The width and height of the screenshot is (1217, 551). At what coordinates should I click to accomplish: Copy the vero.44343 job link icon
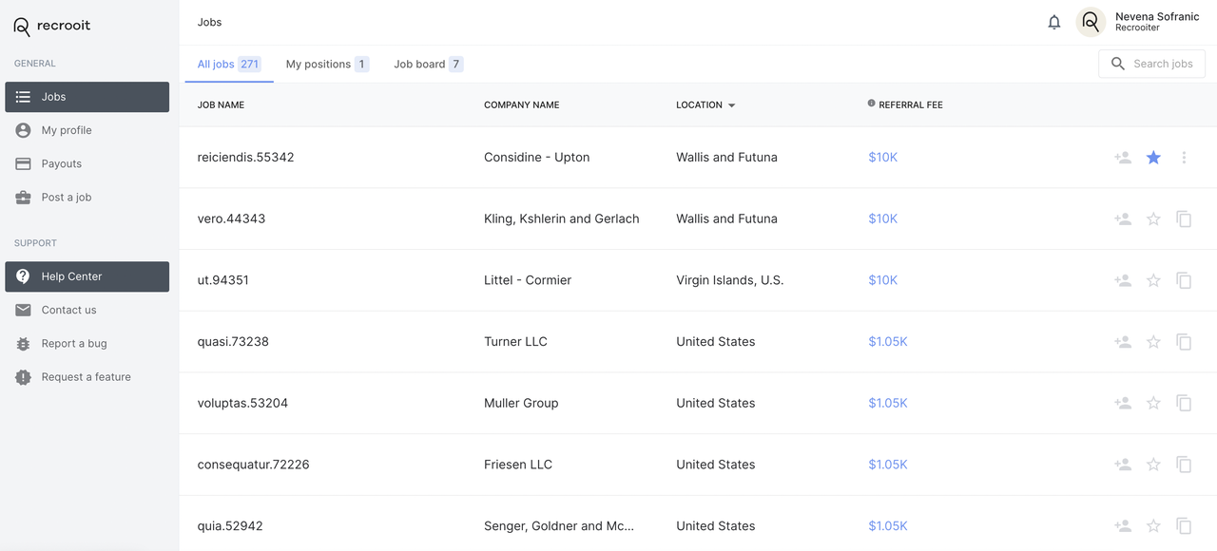click(1184, 219)
